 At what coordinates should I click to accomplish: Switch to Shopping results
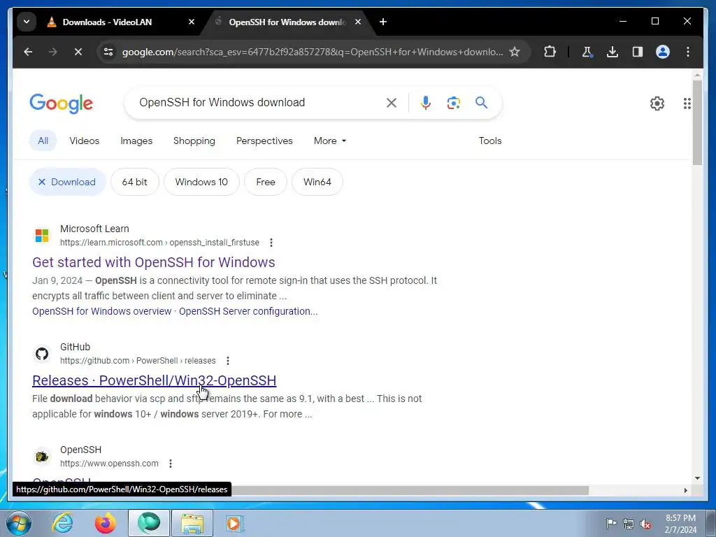point(194,141)
